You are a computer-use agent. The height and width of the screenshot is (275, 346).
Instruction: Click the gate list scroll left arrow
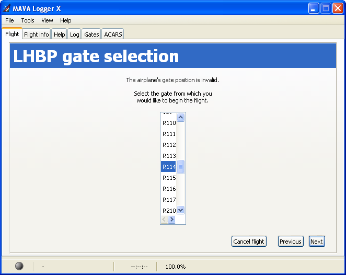point(164,220)
